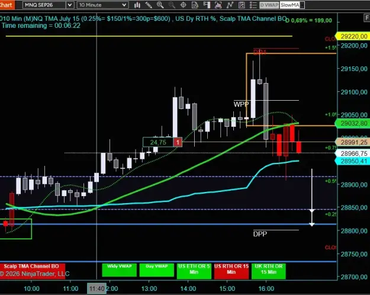Click the WPP pivot label

click(241, 104)
